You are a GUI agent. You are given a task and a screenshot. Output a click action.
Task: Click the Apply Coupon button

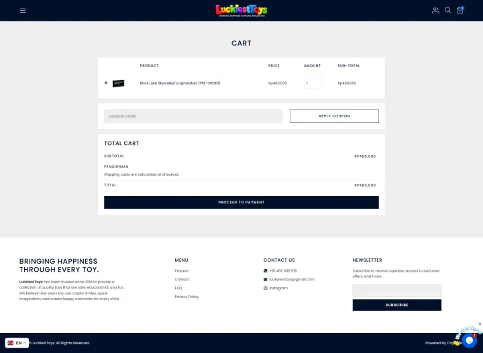coord(334,116)
